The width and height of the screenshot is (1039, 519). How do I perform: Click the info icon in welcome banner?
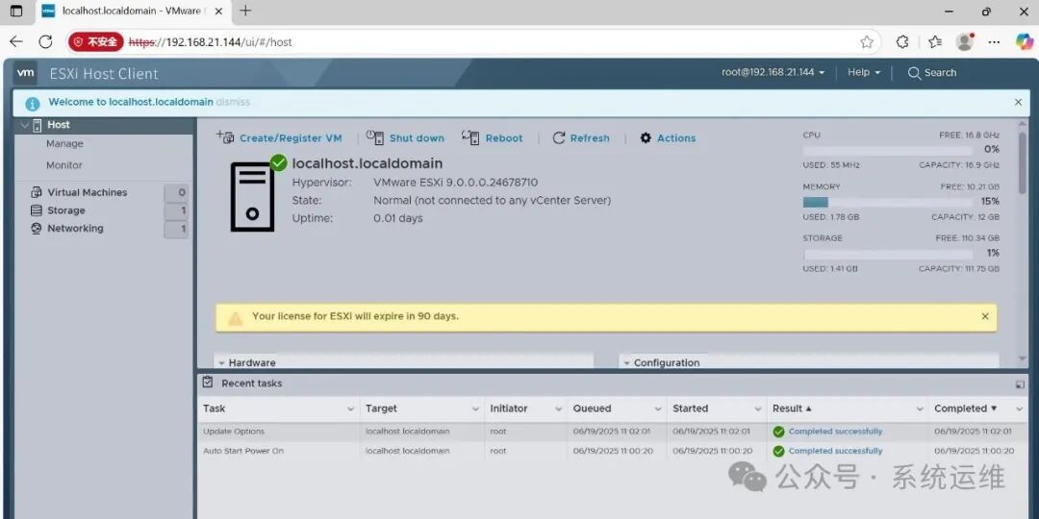[x=33, y=103]
